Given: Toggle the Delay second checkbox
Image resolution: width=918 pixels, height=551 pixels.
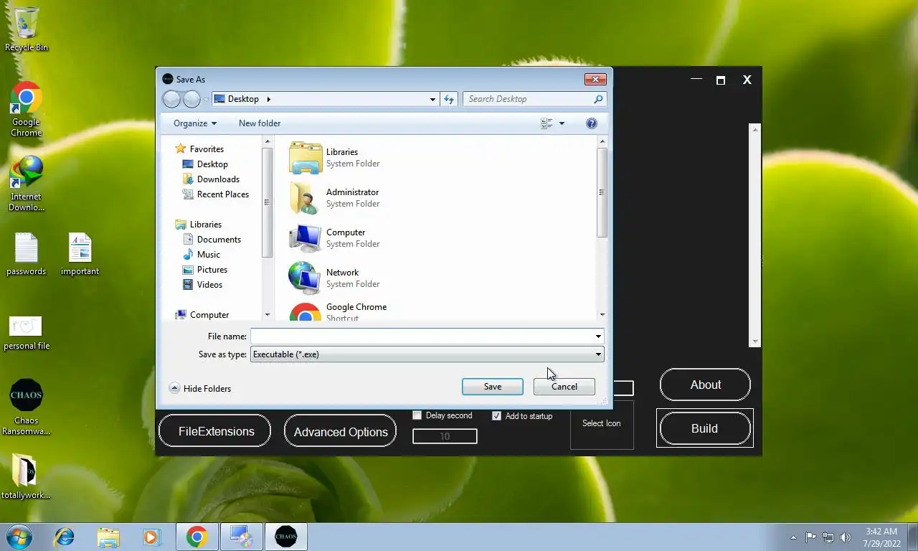Looking at the screenshot, I should pyautogui.click(x=417, y=415).
